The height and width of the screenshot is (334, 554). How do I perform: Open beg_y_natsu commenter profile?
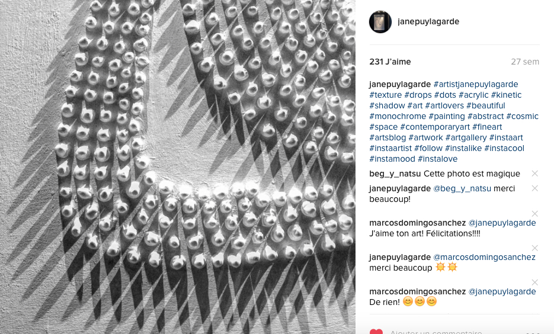click(x=395, y=174)
